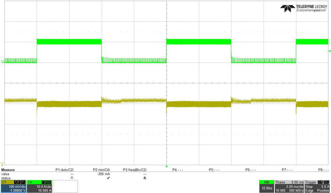
Task: Click the P2 status checkmark icon
Action: click(108, 178)
